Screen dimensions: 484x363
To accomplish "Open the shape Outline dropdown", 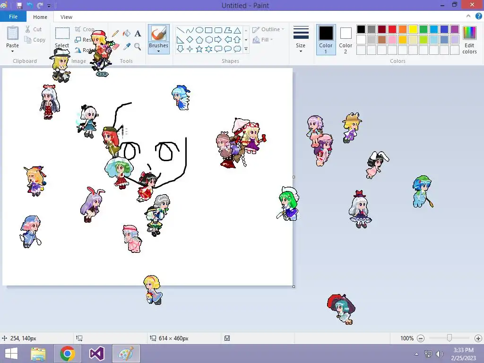I will click(268, 29).
